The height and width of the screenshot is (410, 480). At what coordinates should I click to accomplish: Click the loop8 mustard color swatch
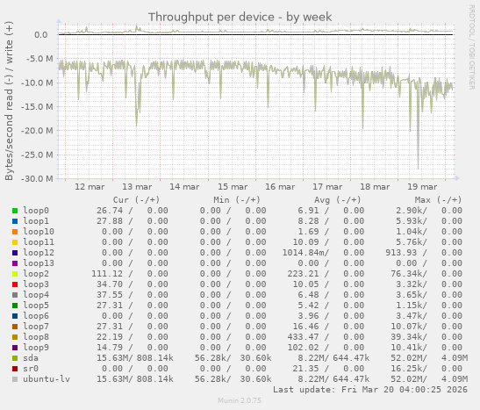pyautogui.click(x=15, y=337)
